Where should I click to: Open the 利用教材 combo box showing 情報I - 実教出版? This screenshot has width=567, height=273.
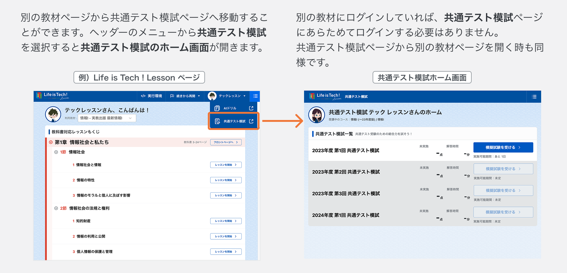[x=107, y=118]
